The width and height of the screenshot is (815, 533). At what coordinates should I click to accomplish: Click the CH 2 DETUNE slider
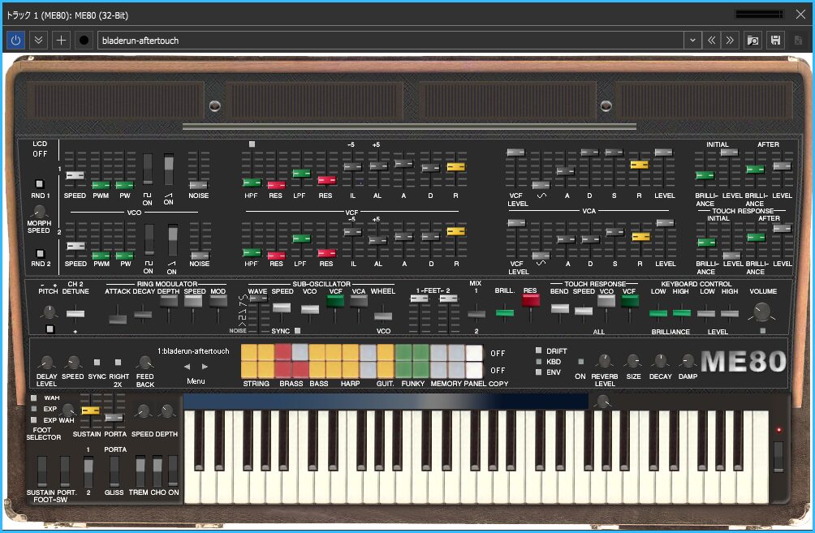[75, 314]
